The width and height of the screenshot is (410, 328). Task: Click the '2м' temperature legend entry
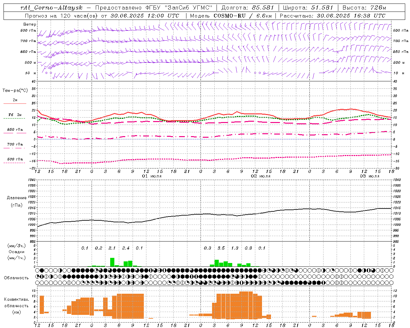[x=15, y=100]
